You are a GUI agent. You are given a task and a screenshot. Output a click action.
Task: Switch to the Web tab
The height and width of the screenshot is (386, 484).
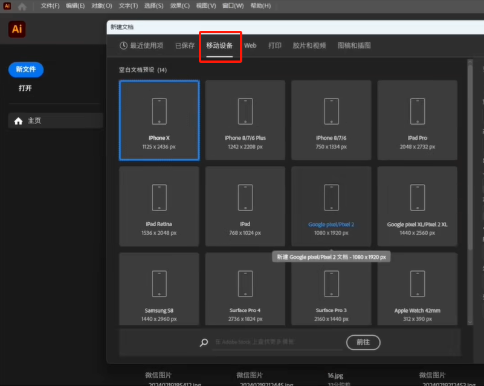click(250, 46)
